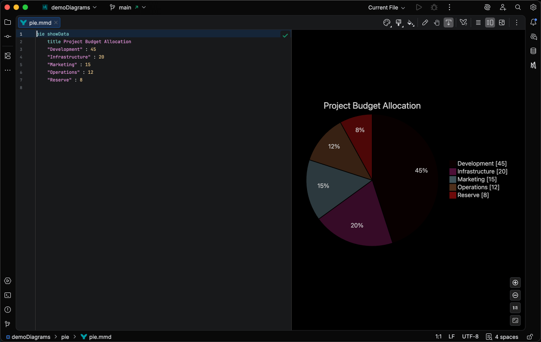This screenshot has height=342, width=541.
Task: Open the Current File run configuration dropdown
Action: click(x=386, y=7)
